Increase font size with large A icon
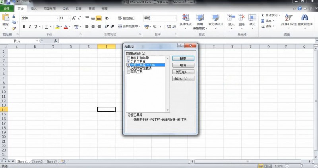Image resolution: width=318 pixels, height=168 pixels. (x=74, y=18)
